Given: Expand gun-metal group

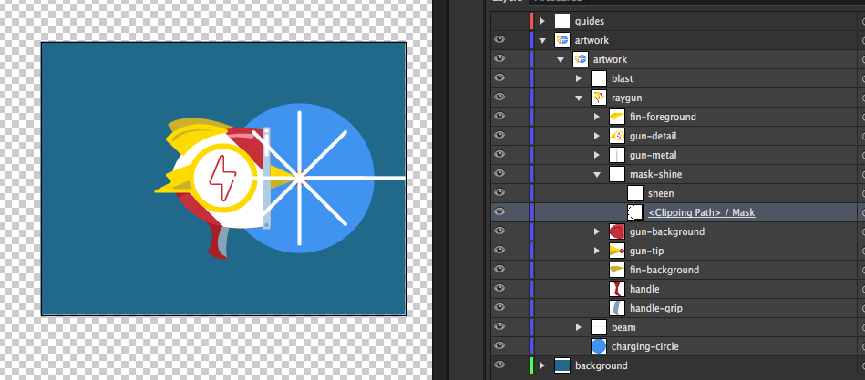Looking at the screenshot, I should click(597, 155).
